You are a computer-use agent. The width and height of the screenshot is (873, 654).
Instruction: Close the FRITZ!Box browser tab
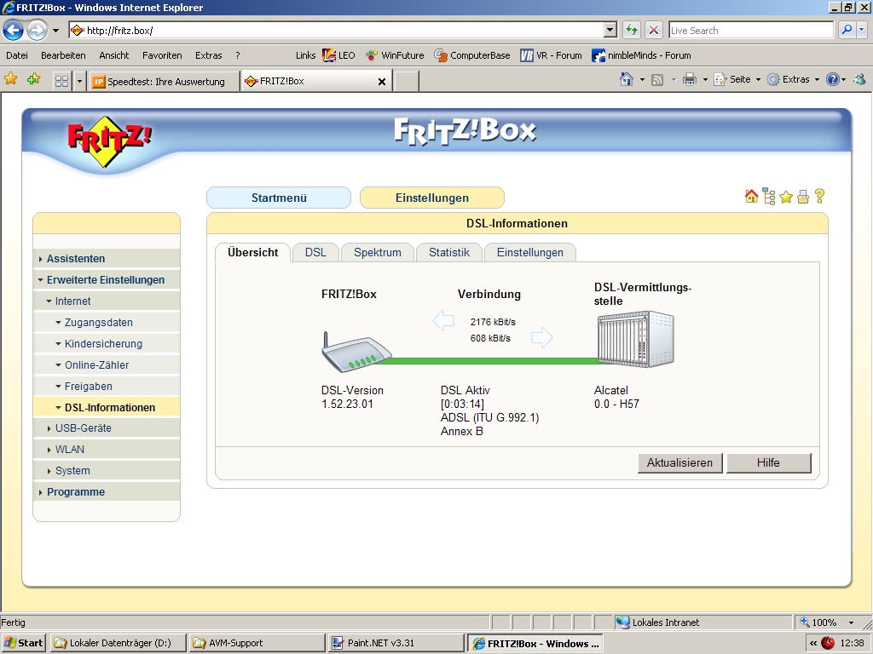coord(382,82)
